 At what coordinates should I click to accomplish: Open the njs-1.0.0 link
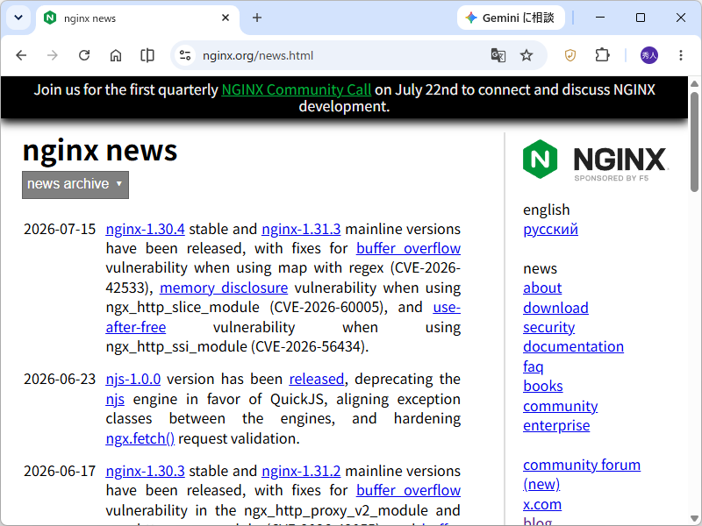pos(133,380)
